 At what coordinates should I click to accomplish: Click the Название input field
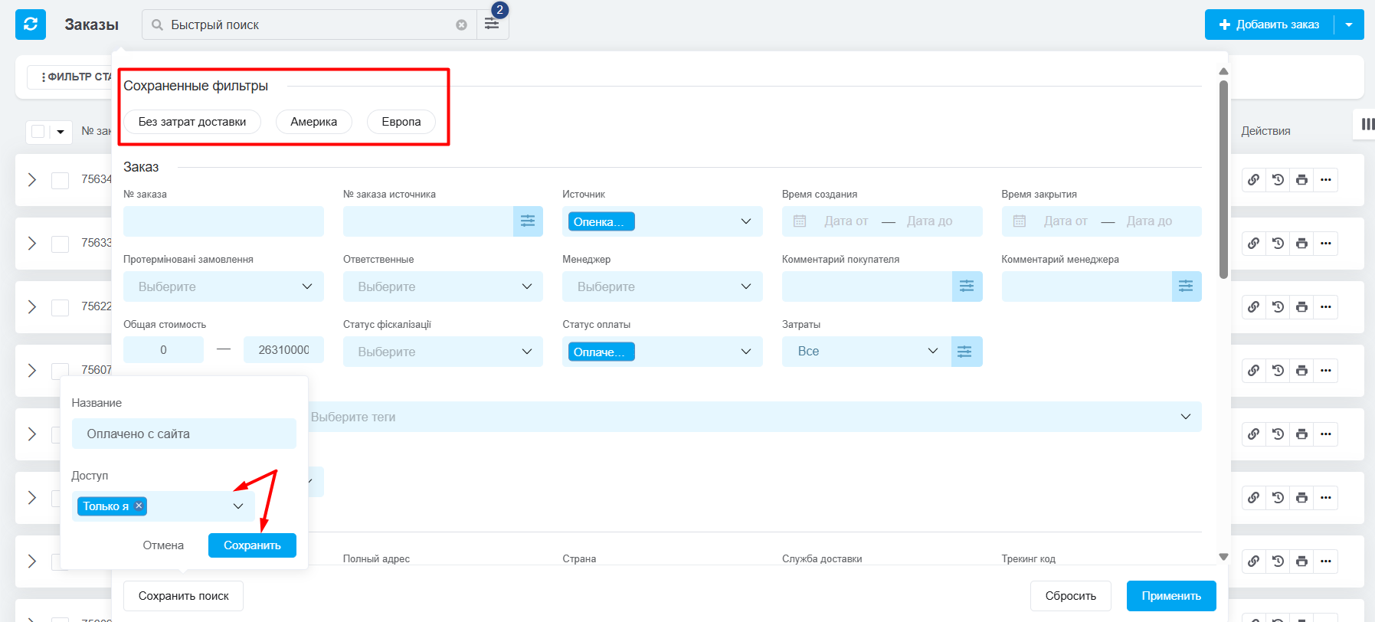(x=184, y=434)
